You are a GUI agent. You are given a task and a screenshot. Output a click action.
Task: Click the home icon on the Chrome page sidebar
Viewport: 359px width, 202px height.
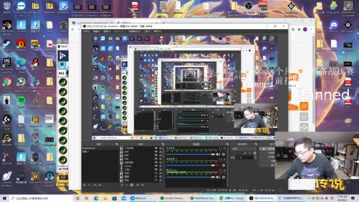304,117
